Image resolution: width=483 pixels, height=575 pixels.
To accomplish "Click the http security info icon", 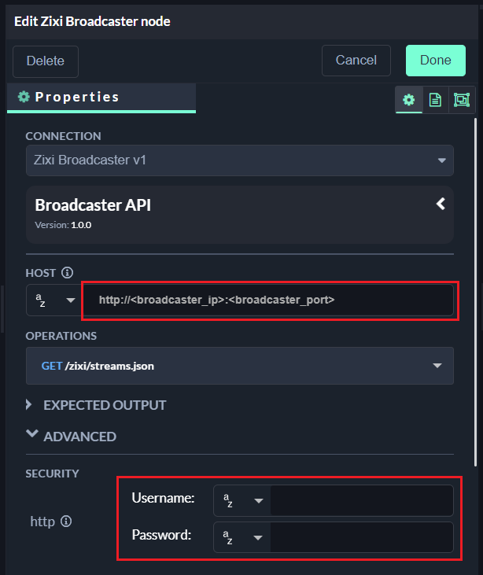I will (66, 521).
